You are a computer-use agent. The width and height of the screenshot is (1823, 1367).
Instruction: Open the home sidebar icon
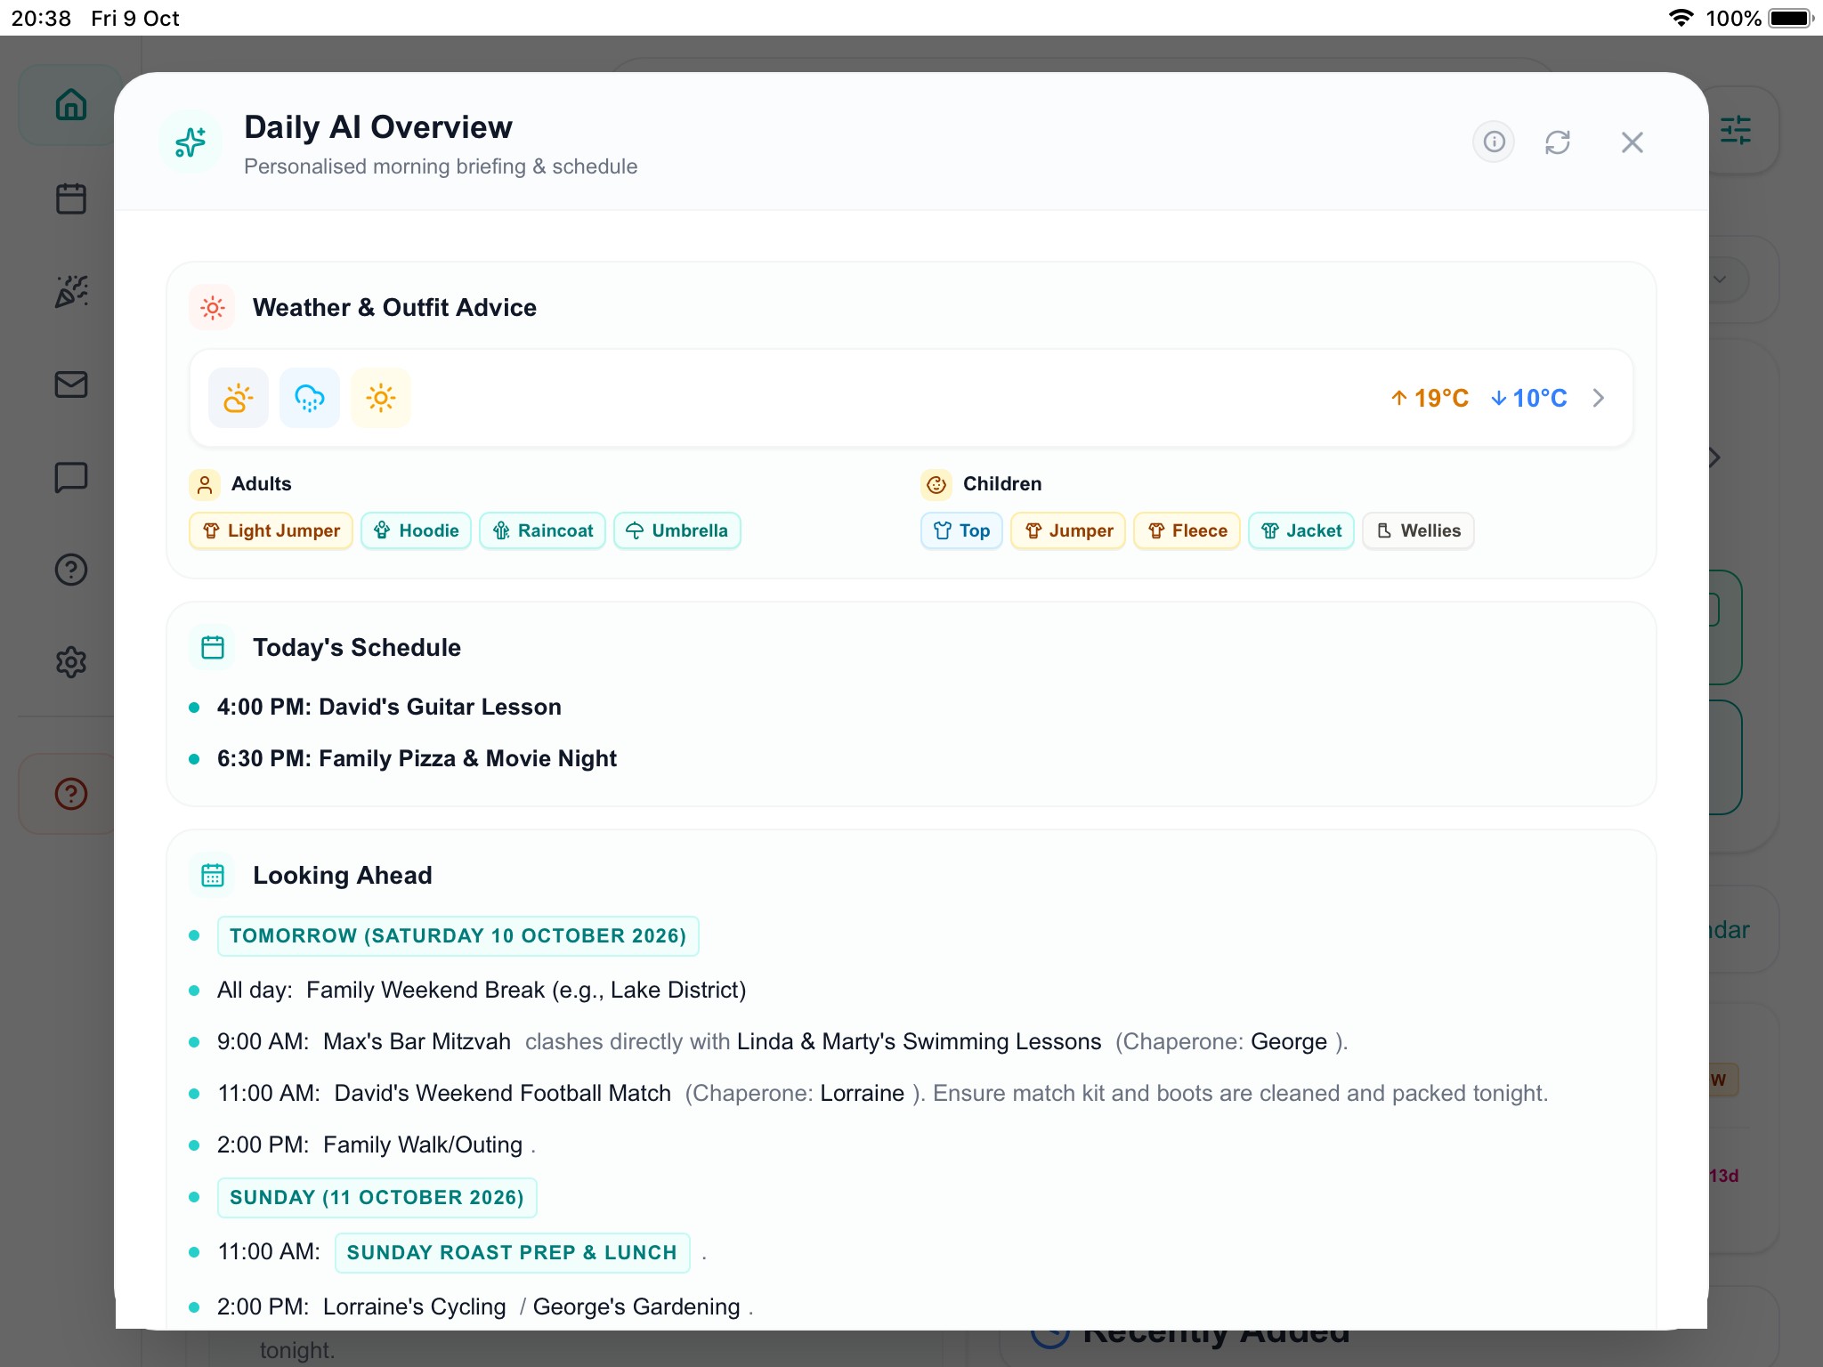(71, 105)
